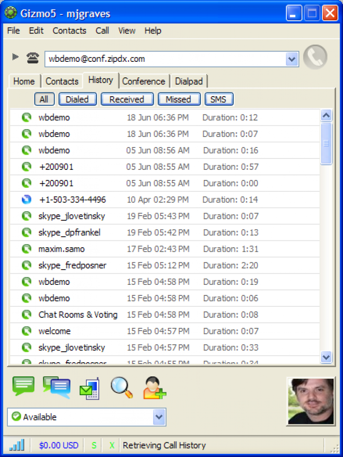Show All call history filter
This screenshot has width=343, height=457.
44,99
